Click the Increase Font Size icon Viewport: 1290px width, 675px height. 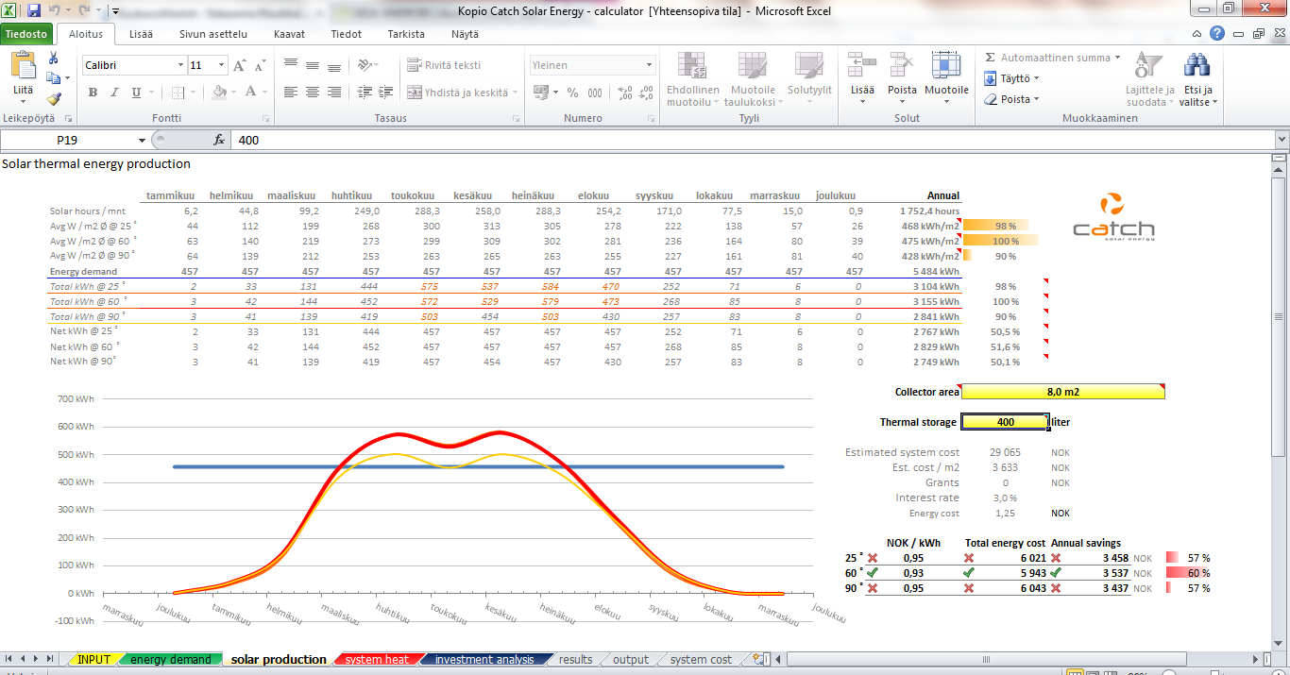point(240,65)
